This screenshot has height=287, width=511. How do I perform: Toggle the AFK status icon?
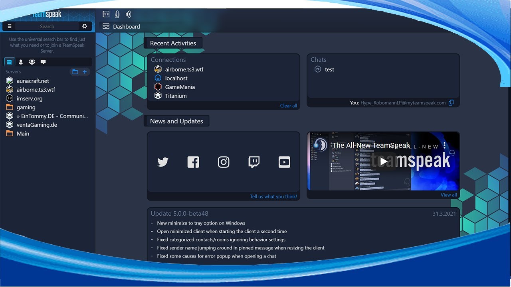106,14
